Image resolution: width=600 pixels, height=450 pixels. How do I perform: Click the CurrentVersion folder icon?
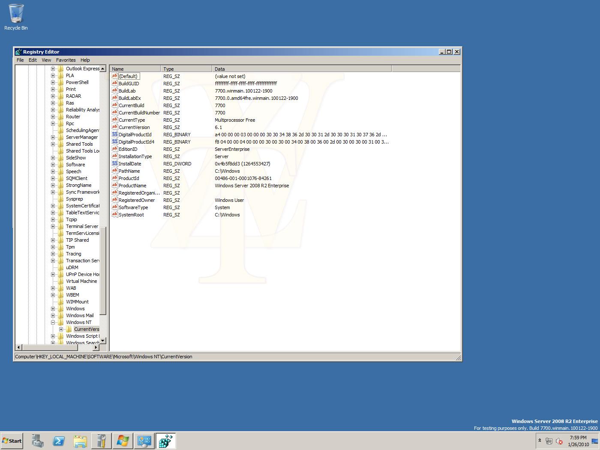(x=69, y=329)
